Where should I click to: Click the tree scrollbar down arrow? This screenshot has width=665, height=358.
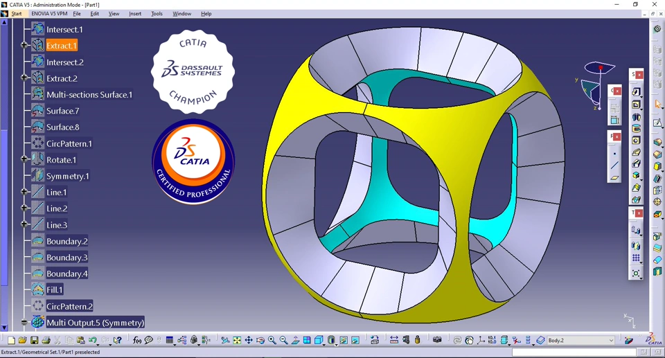tap(4, 328)
